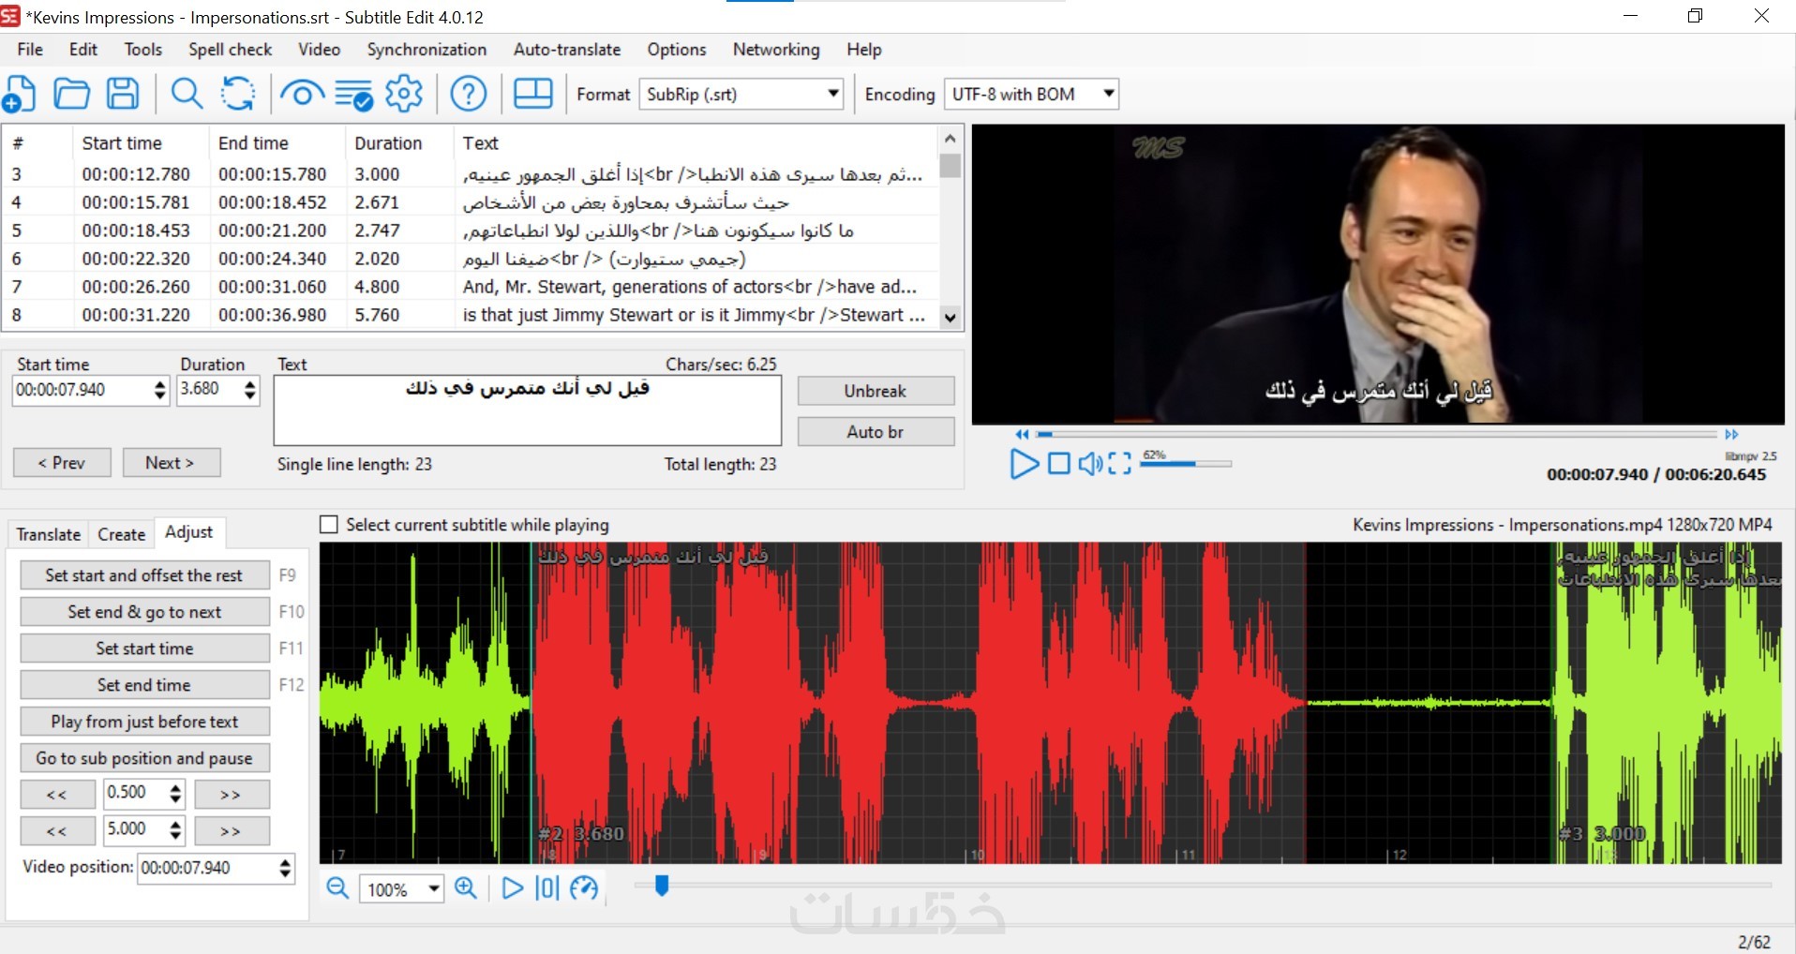Click Set end & go to next
1796x954 pixels.
144,612
